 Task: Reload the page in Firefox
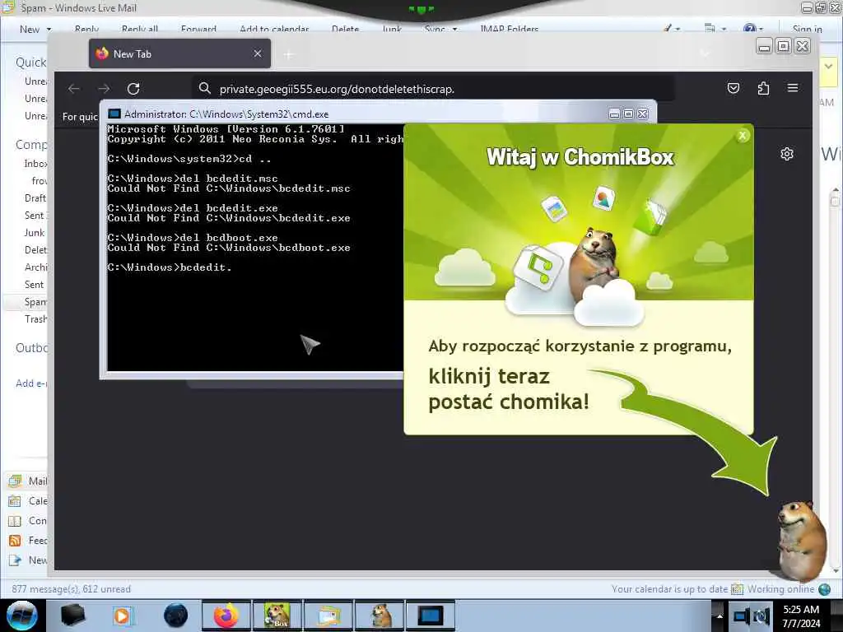click(x=133, y=89)
